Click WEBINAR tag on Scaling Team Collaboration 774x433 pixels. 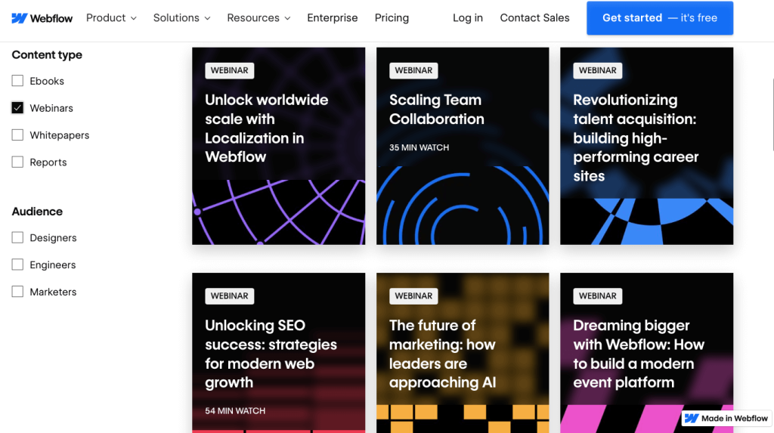coord(413,70)
